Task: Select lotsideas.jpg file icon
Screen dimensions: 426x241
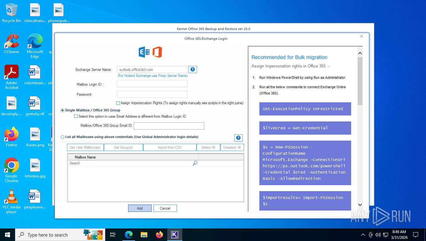Action: pos(35,168)
